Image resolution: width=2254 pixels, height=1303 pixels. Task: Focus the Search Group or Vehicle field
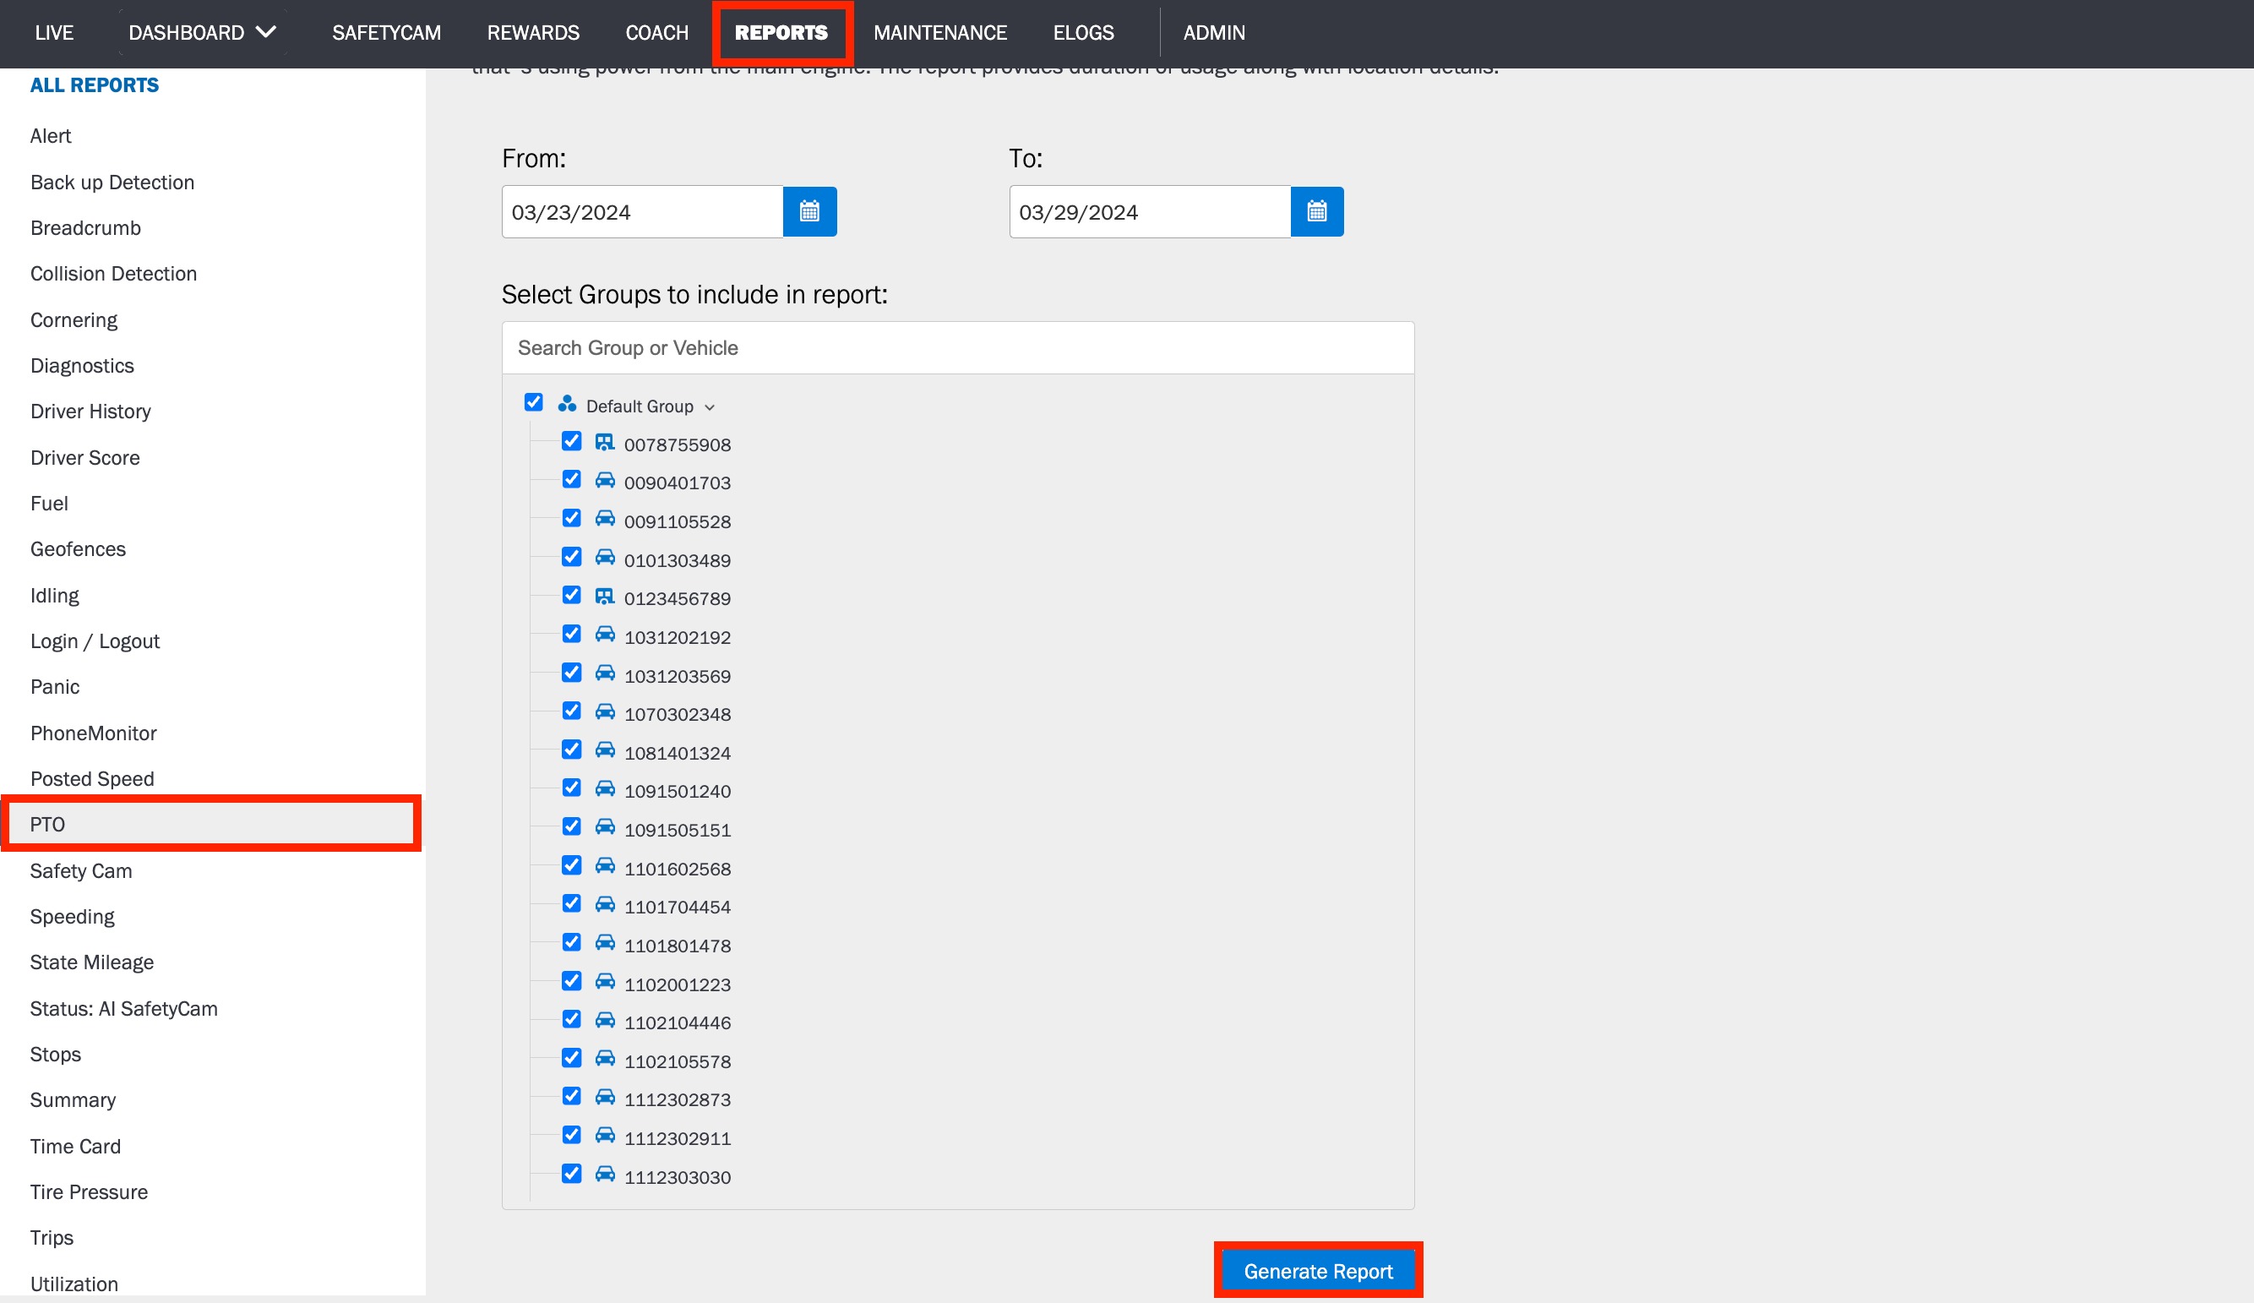point(958,348)
